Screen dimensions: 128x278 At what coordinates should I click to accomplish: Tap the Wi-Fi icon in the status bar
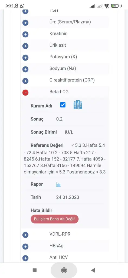107,6
